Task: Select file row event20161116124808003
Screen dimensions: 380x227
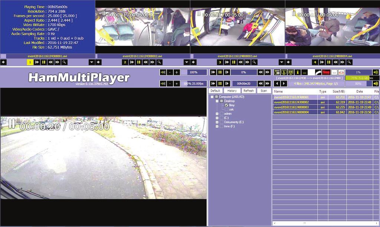Action: [326, 107]
